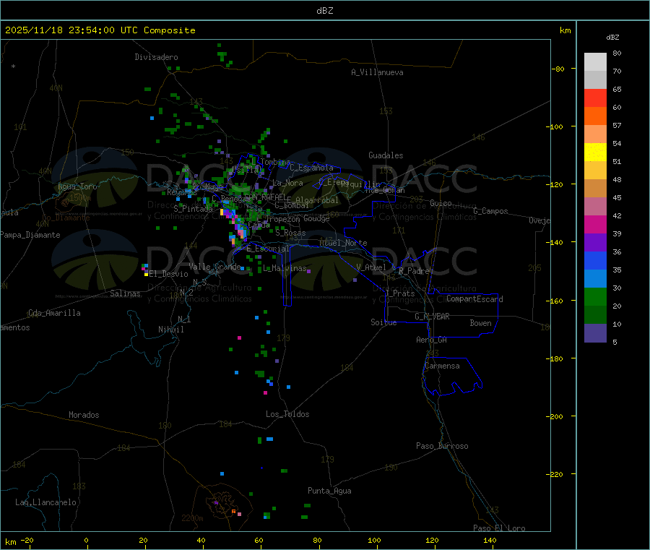The width and height of the screenshot is (650, 550).
Task: Click the Valle_Grande label
Action: (214, 267)
